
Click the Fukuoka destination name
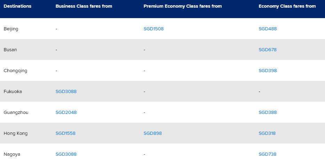pyautogui.click(x=13, y=92)
